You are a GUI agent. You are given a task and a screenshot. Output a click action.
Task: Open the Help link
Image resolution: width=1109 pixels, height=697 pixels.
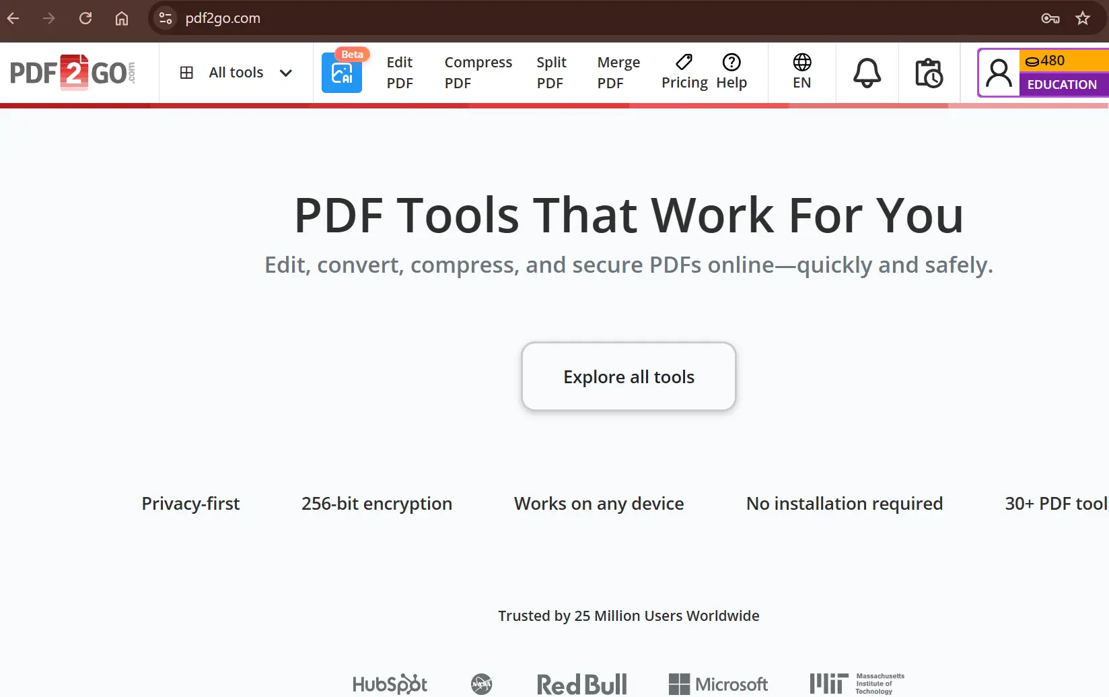731,72
